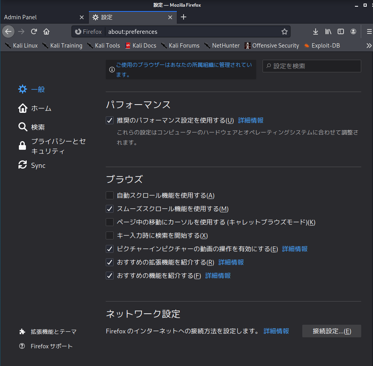Open the Firefox account icon
This screenshot has width=373, height=366.
354,31
